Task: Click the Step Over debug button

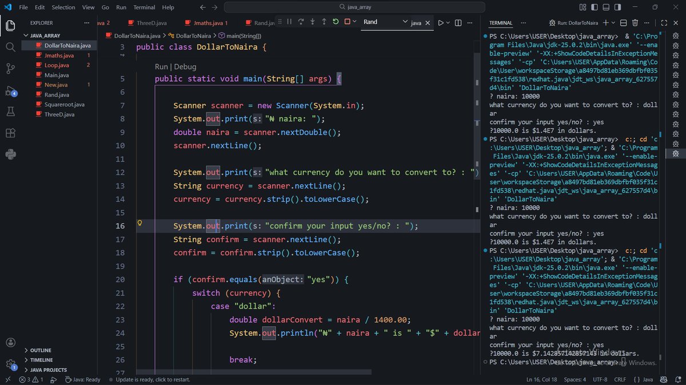Action: pos(301,22)
